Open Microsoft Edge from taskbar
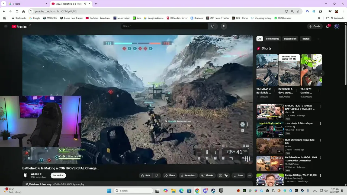This screenshot has height=195, width=347. click(x=181, y=191)
